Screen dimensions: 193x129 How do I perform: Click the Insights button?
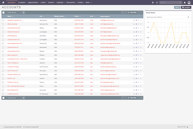point(186,7)
